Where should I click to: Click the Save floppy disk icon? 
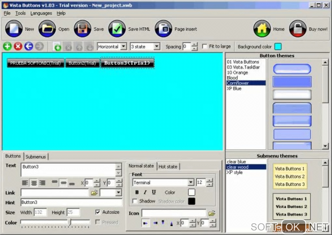(x=82, y=29)
